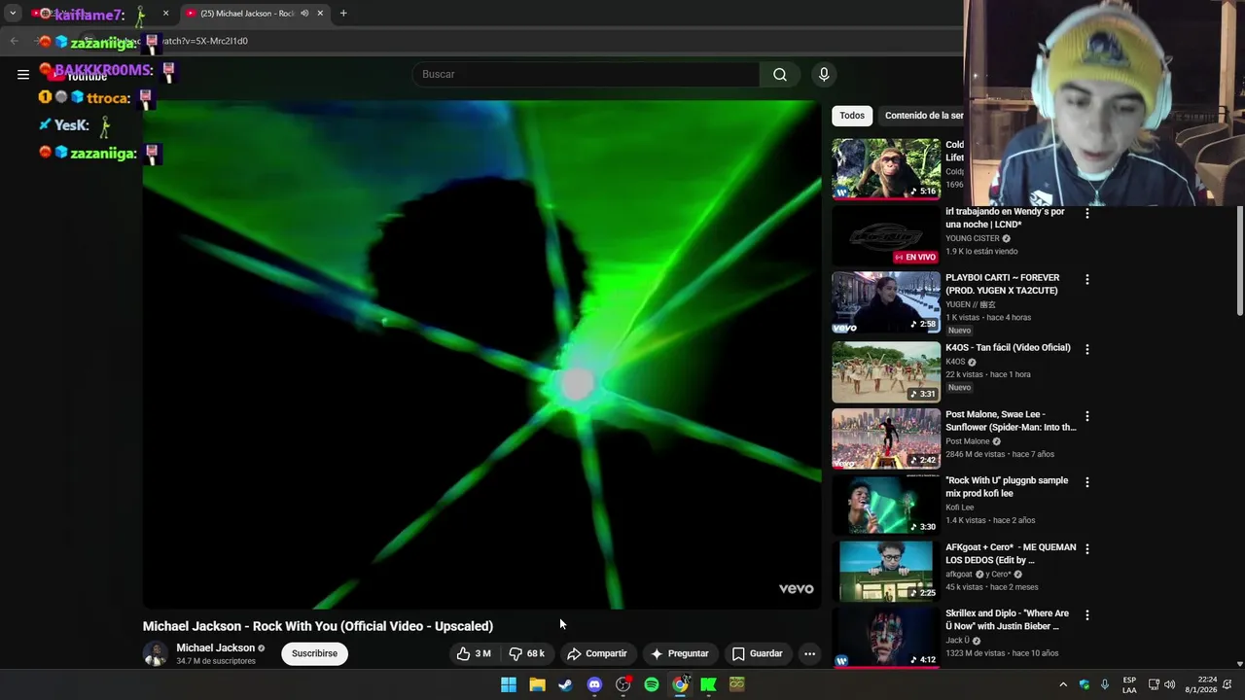Open options menu for AFKgoat ME QUEMAN video

1087,548
